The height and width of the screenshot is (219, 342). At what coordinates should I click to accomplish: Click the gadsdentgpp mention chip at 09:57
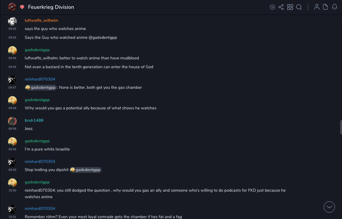pos(41,87)
